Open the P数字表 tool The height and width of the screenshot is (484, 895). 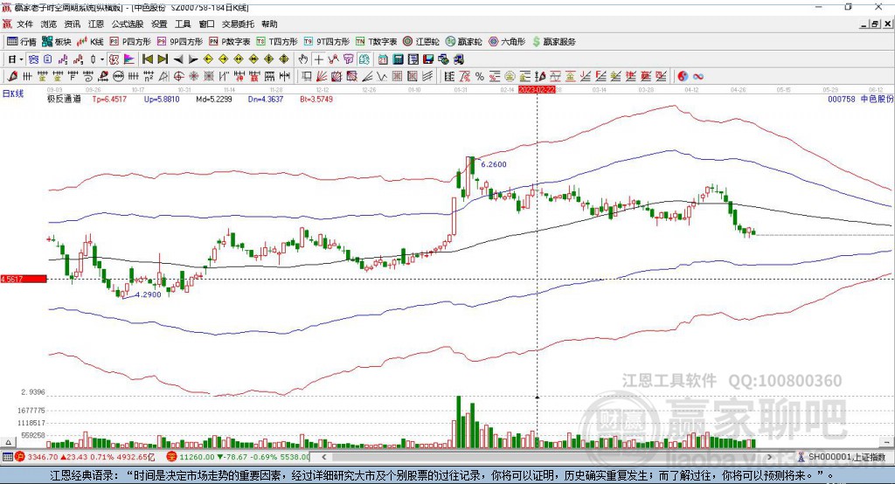point(230,42)
